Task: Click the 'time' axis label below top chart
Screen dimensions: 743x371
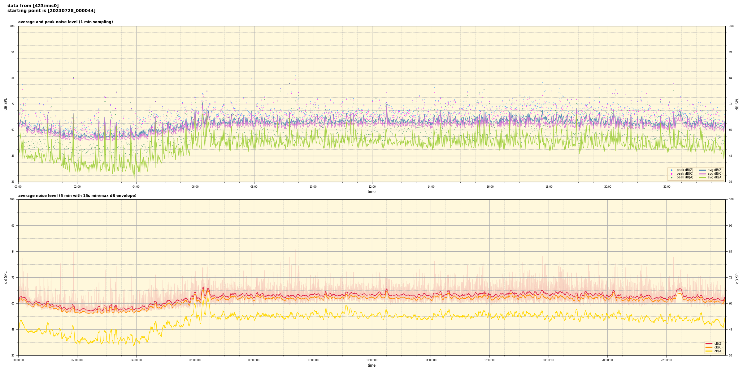Action: (x=371, y=192)
